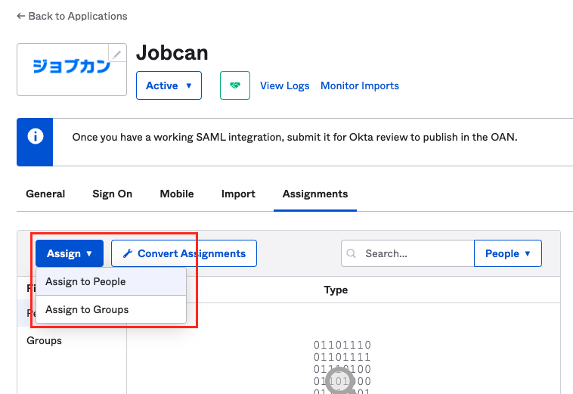The width and height of the screenshot is (573, 394).
Task: Choose Assign to Groups menu option
Action: (x=111, y=309)
